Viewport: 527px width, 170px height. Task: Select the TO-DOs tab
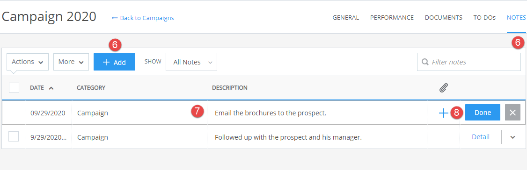tap(484, 18)
